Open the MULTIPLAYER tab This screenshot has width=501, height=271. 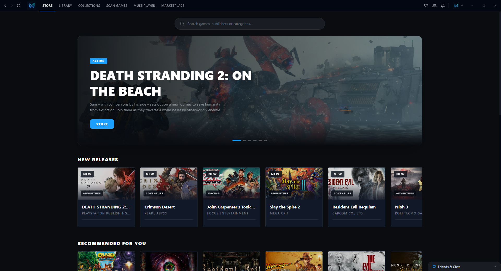(144, 5)
